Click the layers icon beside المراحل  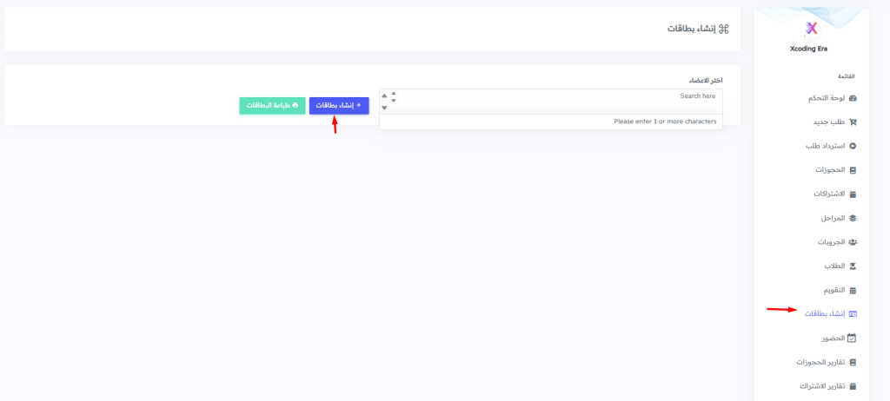(852, 218)
